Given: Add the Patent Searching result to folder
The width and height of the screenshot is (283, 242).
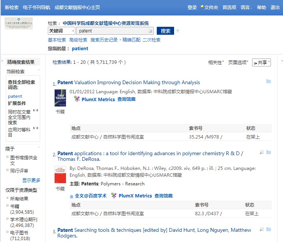Looking at the screenshot, I should [x=269, y=229].
